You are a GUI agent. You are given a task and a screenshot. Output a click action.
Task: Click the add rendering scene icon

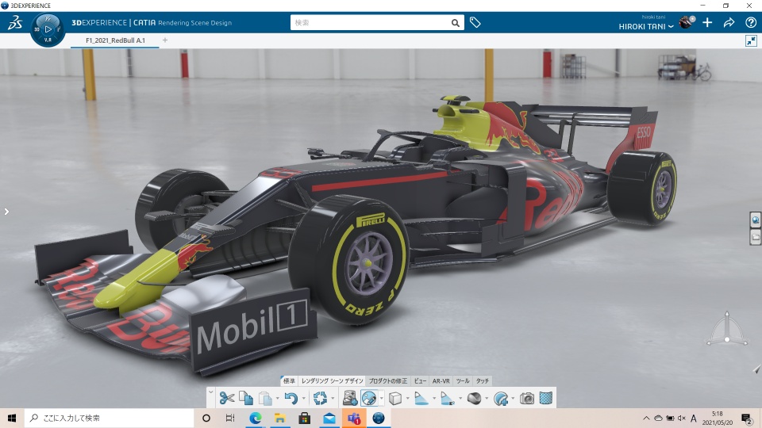pos(350,399)
